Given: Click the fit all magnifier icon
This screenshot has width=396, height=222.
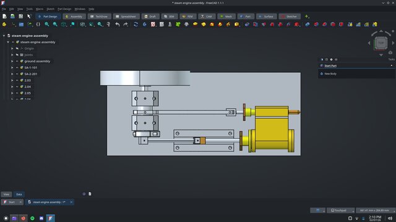Looking at the screenshot, I should click(x=47, y=25).
